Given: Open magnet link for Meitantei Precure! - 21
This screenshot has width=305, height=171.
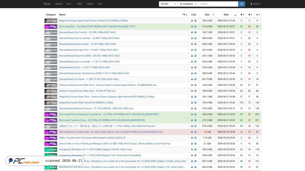Looking at the screenshot, I should coord(195,108).
